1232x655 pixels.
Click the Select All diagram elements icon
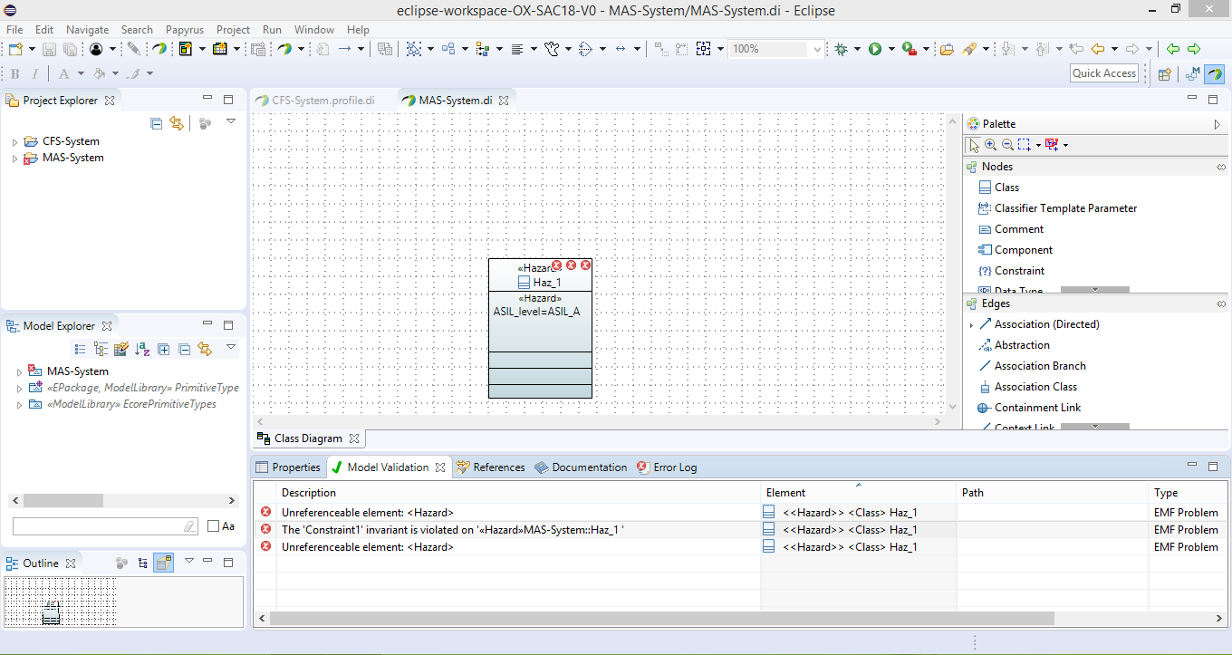tap(415, 49)
